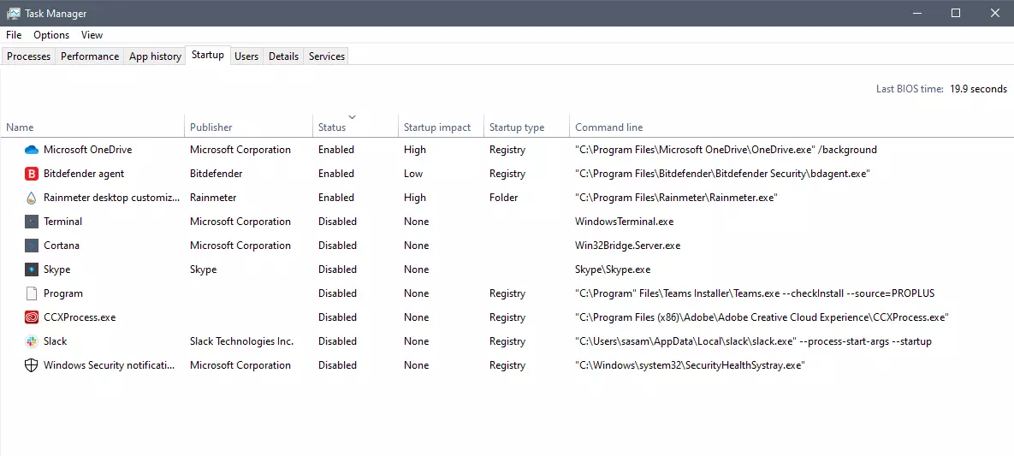Click the blank file icon beside Program
The width and height of the screenshot is (1014, 456).
click(32, 293)
